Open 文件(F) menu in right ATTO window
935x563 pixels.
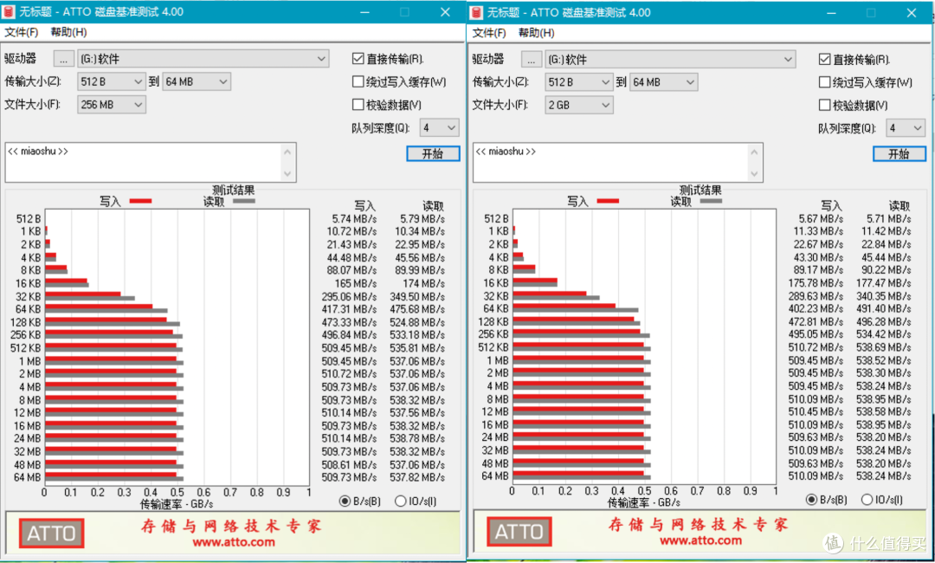coord(489,33)
